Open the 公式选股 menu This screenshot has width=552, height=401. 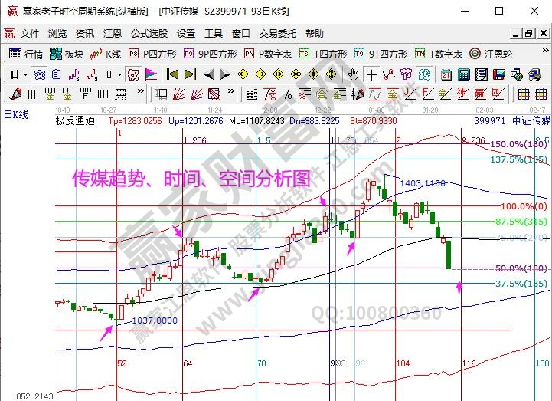tap(149, 34)
